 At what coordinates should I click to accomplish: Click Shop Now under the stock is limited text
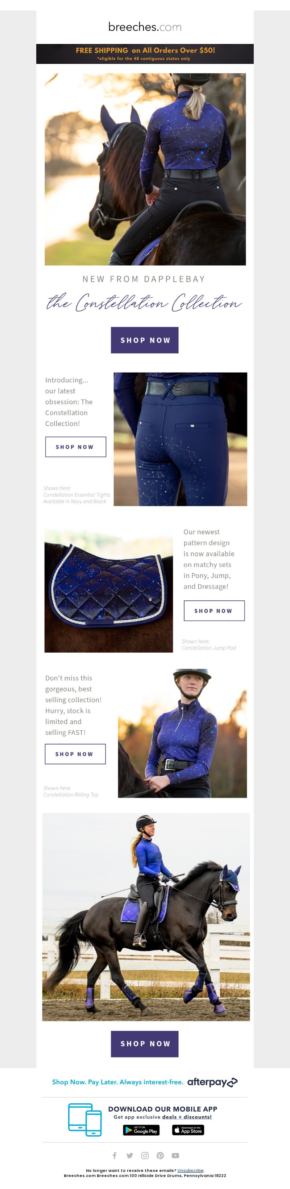pyautogui.click(x=75, y=754)
